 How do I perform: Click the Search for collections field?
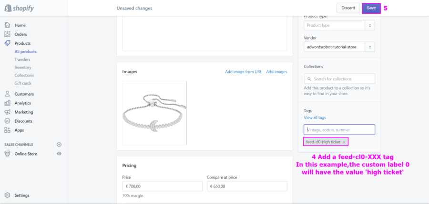[x=339, y=79]
